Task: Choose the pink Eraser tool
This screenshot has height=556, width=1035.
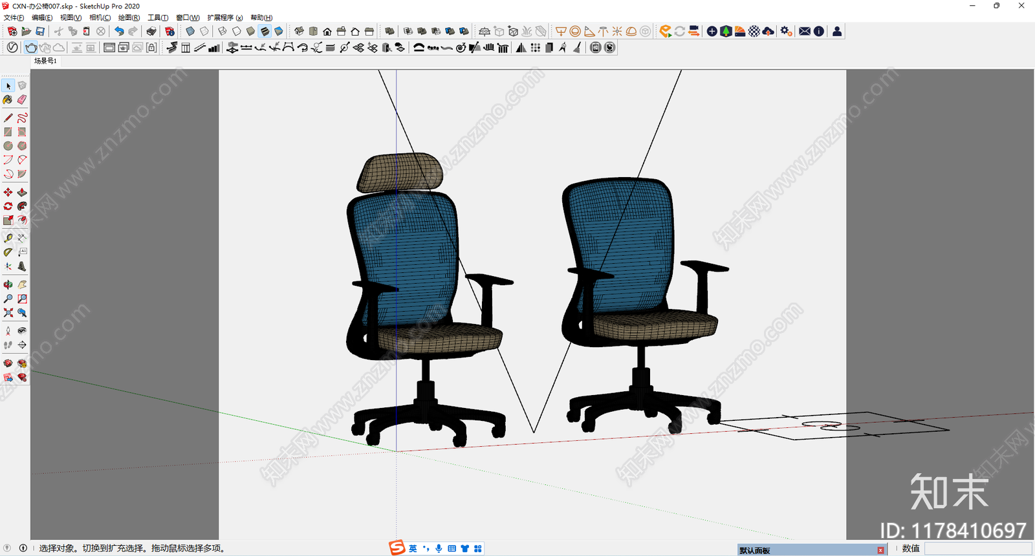Action: [x=22, y=99]
